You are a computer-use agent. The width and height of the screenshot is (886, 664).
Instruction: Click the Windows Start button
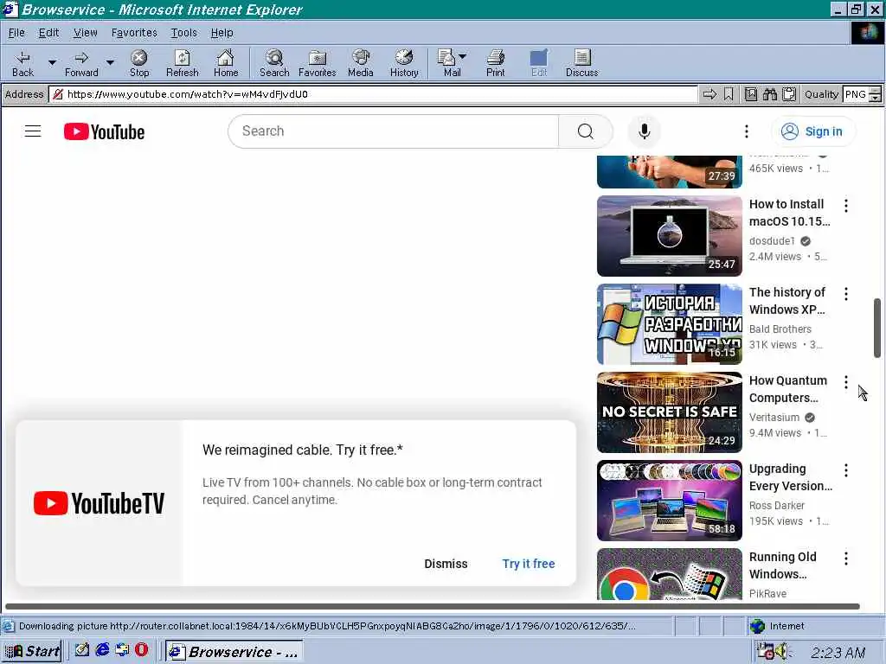(x=32, y=651)
